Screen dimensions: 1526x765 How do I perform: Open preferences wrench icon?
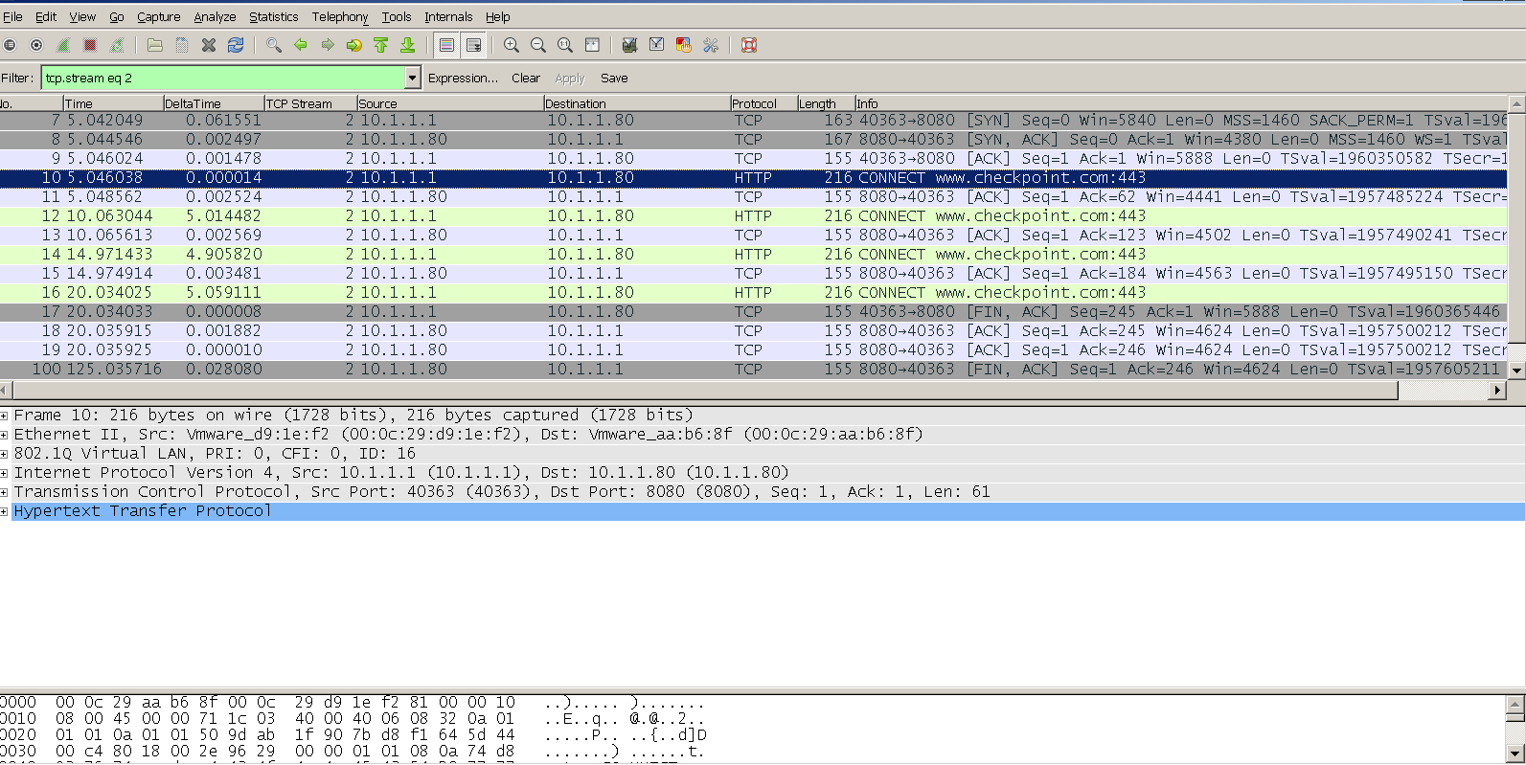tap(711, 45)
